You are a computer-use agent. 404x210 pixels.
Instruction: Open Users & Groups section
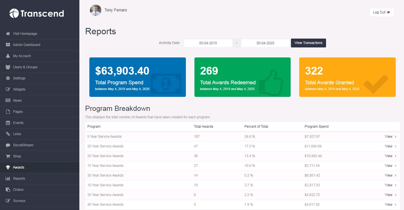[x=40, y=67]
